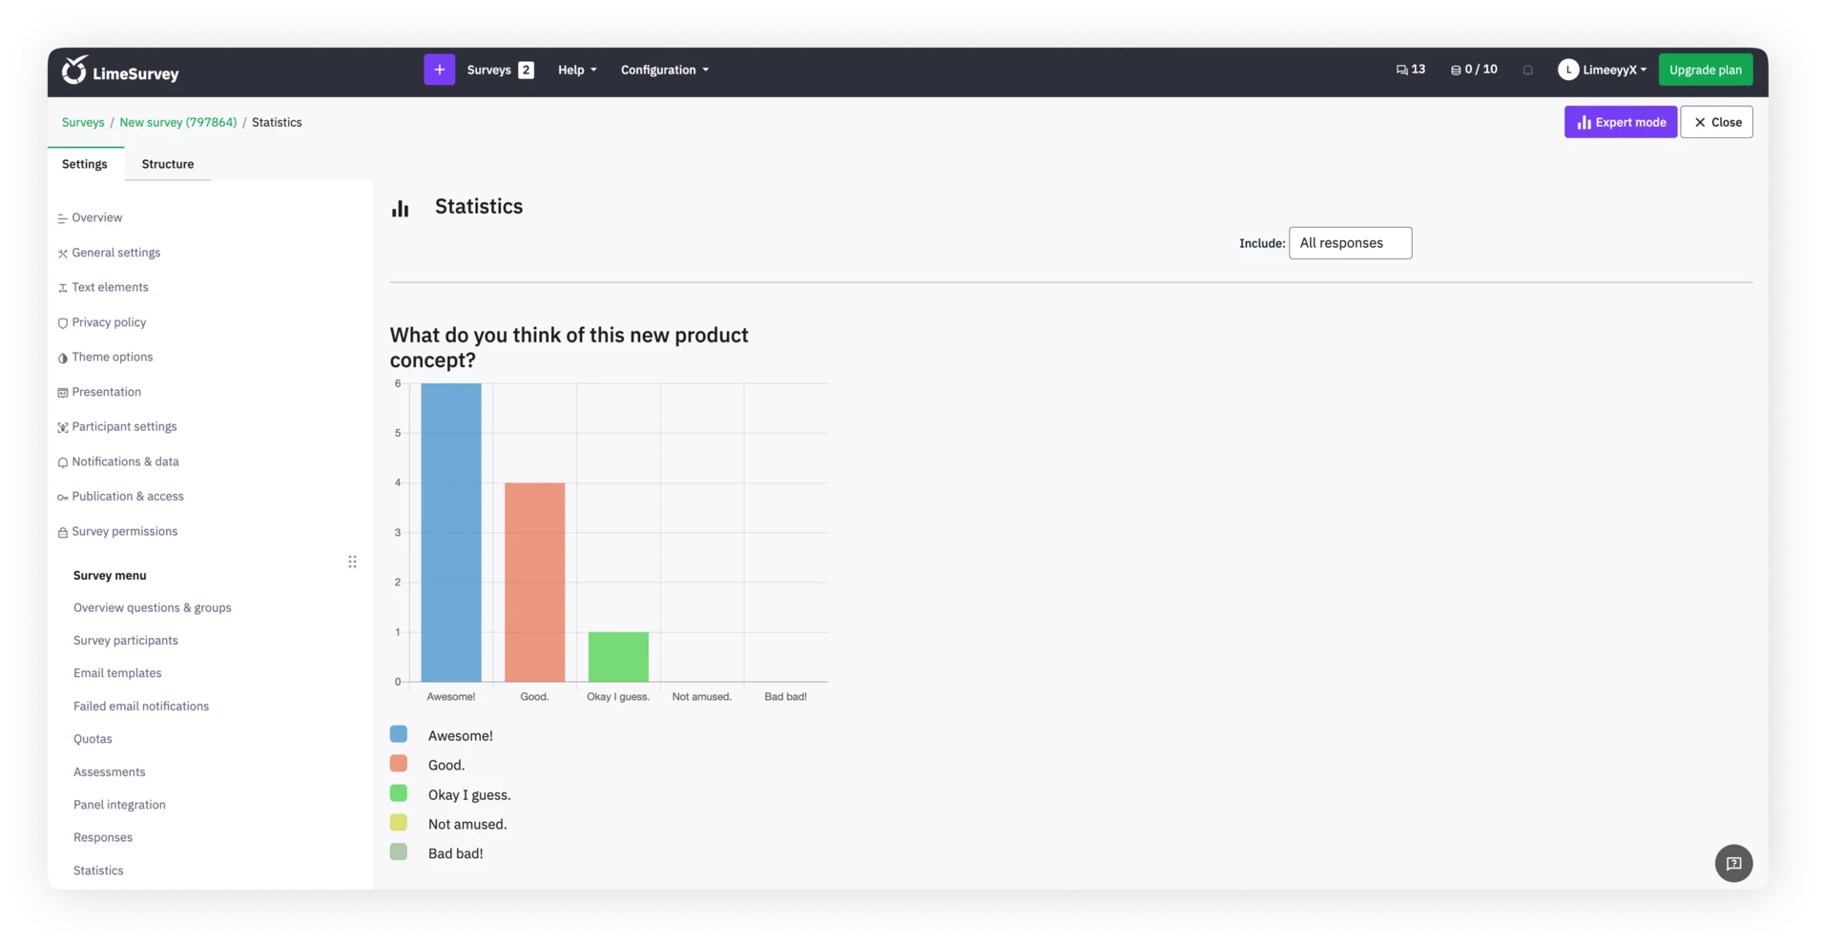The width and height of the screenshot is (1823, 944).
Task: Click the sidebar resize drag handle
Action: pyautogui.click(x=352, y=562)
